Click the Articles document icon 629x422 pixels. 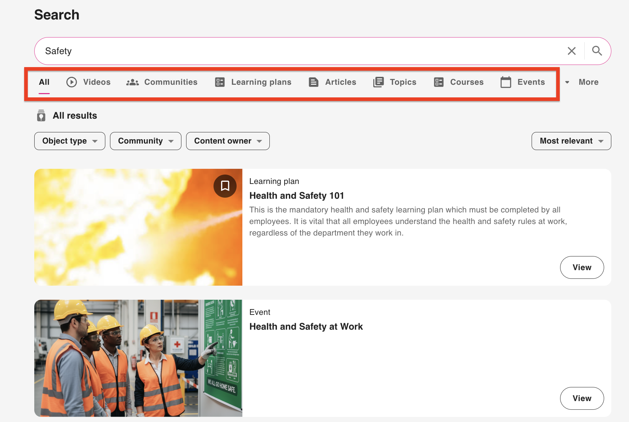coord(313,82)
